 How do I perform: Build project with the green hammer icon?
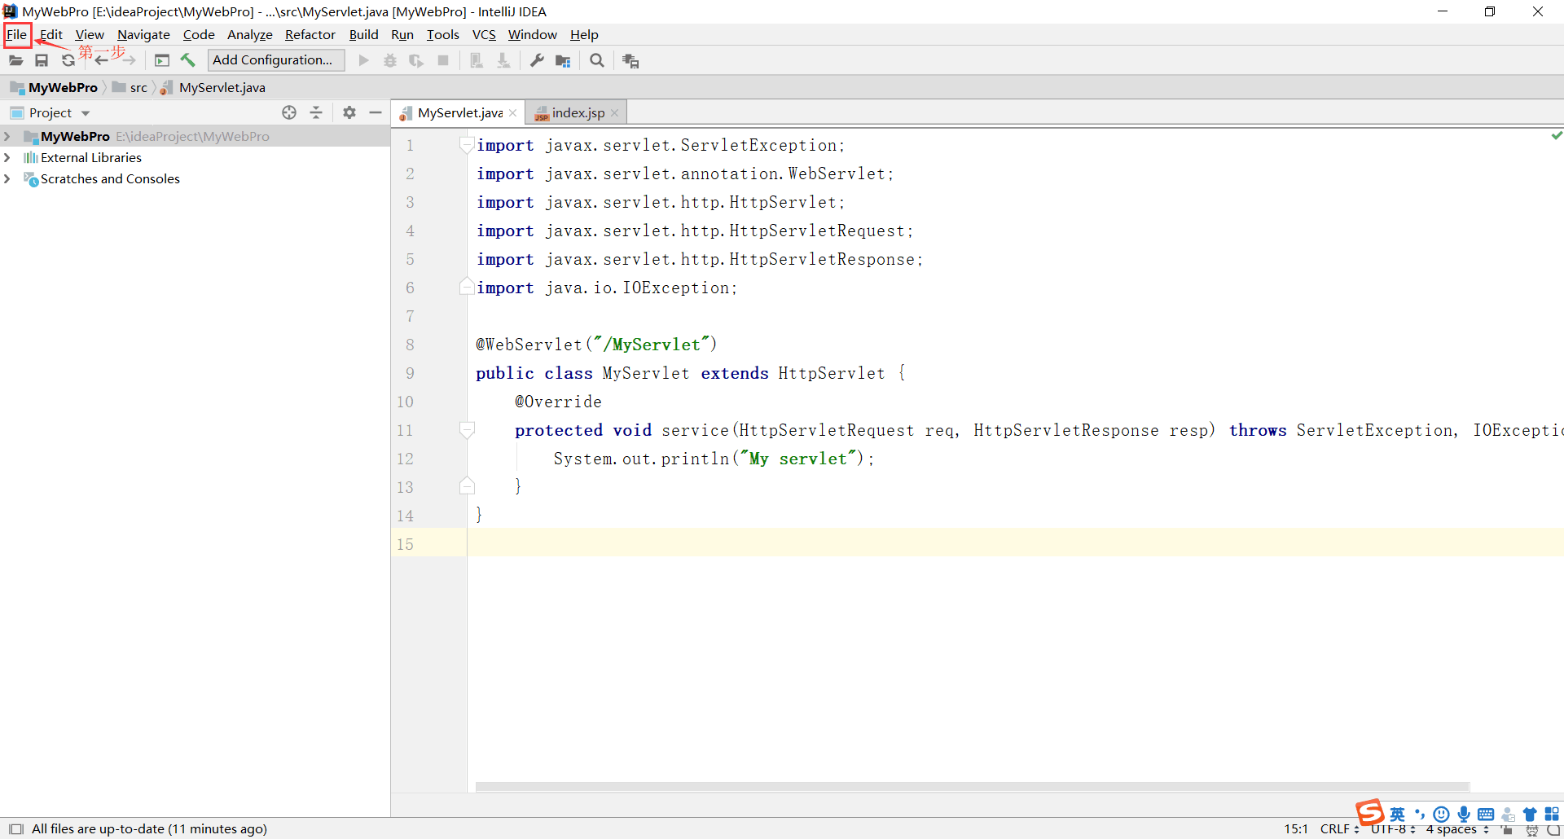tap(188, 60)
